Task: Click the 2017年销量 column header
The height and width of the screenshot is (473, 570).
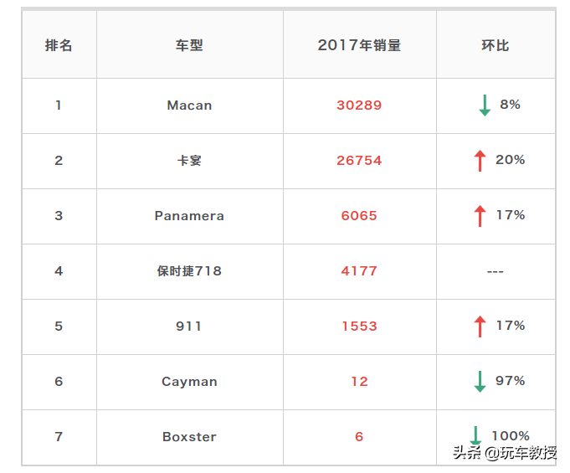Action: click(x=359, y=45)
